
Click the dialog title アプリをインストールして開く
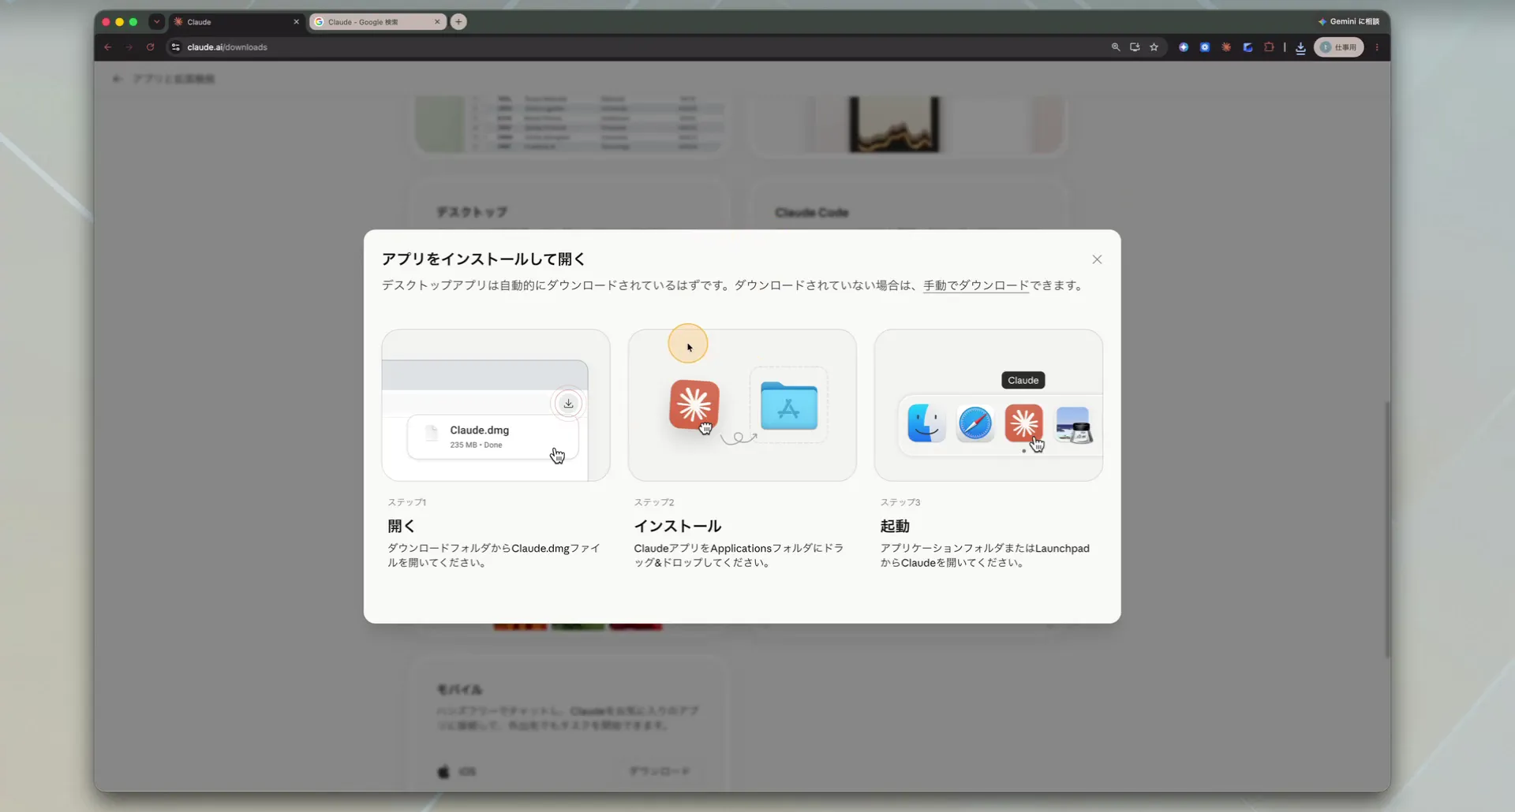484,259
